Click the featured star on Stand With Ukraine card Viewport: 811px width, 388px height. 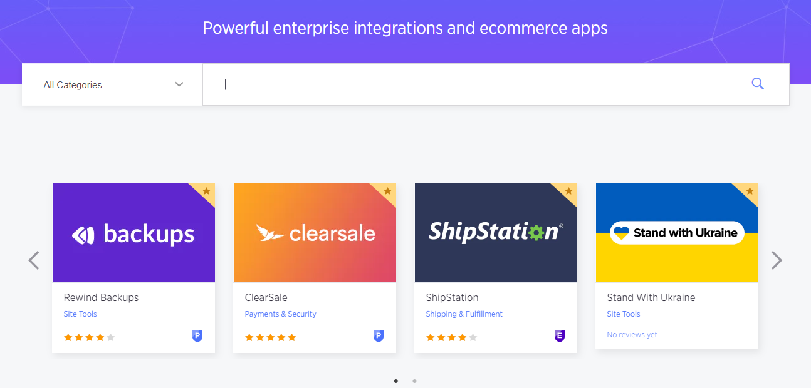(750, 191)
